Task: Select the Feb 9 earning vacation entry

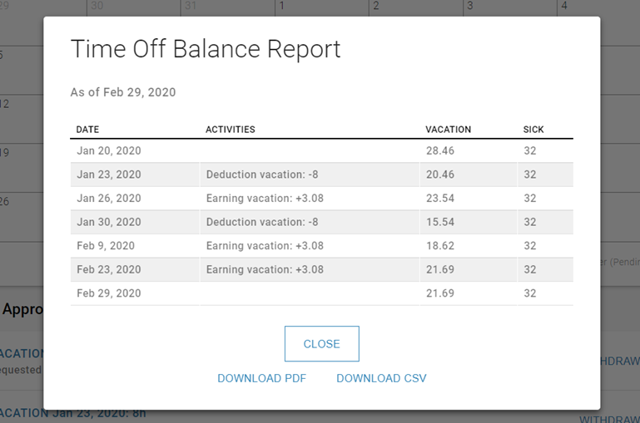Action: 265,246
